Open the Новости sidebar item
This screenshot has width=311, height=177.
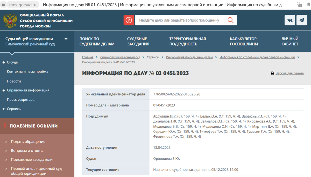[x=14, y=81]
